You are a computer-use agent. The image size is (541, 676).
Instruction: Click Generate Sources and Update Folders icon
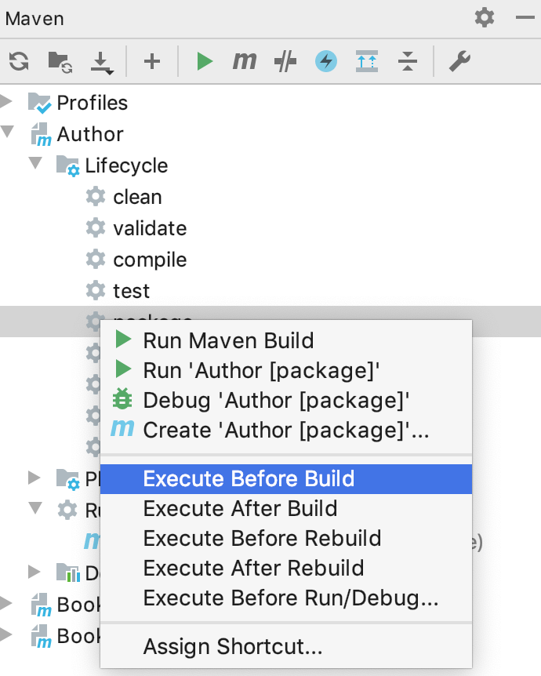(60, 62)
